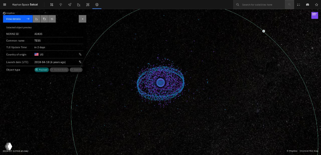Filter by country of origin US
321x155 pixels.
click(80, 54)
